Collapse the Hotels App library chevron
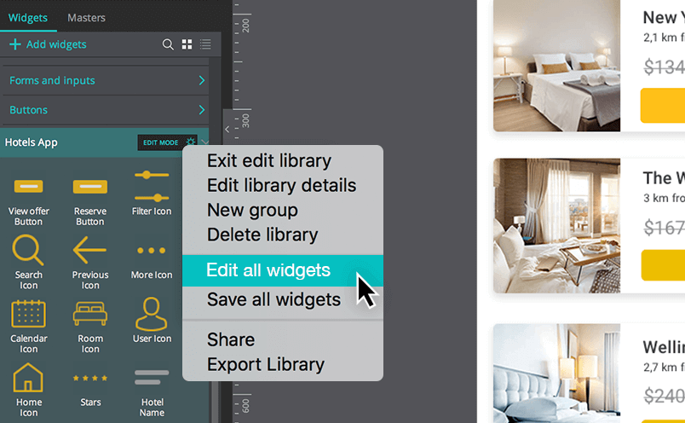685x423 pixels. coord(204,142)
